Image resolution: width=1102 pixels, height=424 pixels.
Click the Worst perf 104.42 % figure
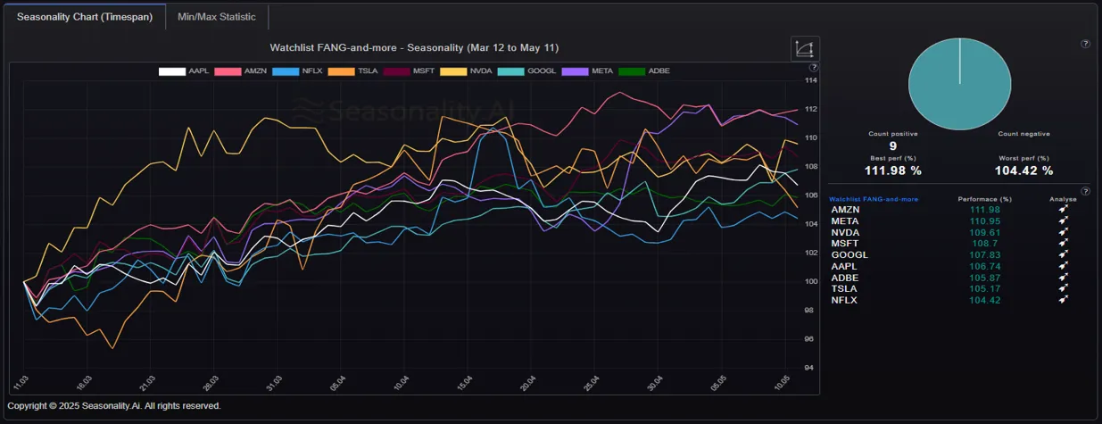1023,170
